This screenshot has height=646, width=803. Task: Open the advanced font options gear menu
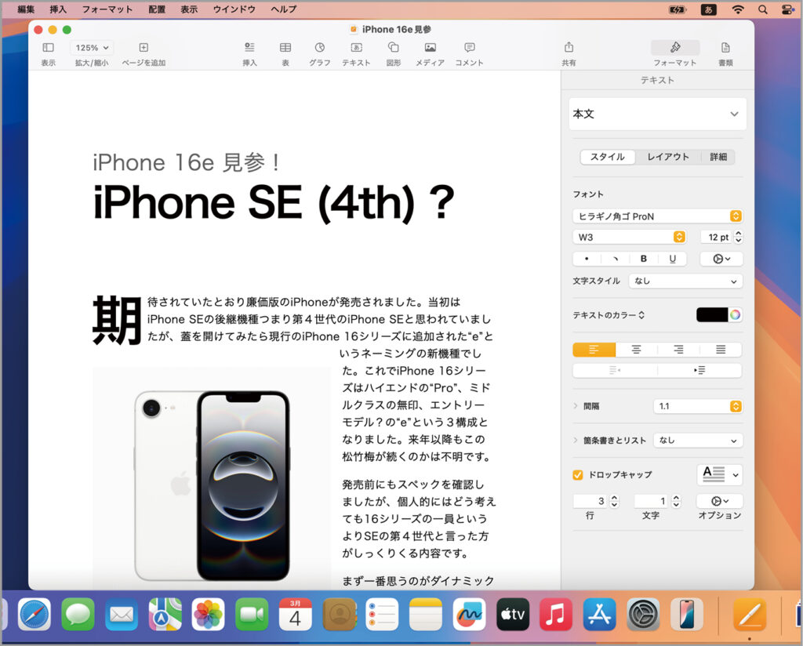(x=721, y=259)
